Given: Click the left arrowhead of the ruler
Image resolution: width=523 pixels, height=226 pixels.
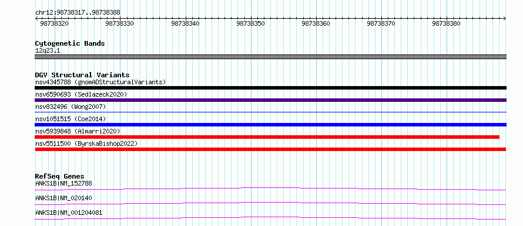Looking at the screenshot, I should click(x=36, y=19).
